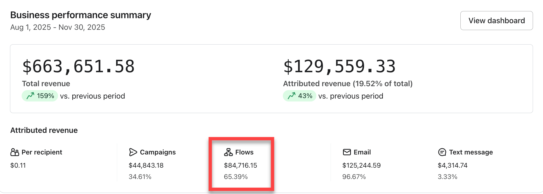The image size is (543, 194).
Task: Click Attributed revenue (19.52% of total) label
Action: [347, 84]
